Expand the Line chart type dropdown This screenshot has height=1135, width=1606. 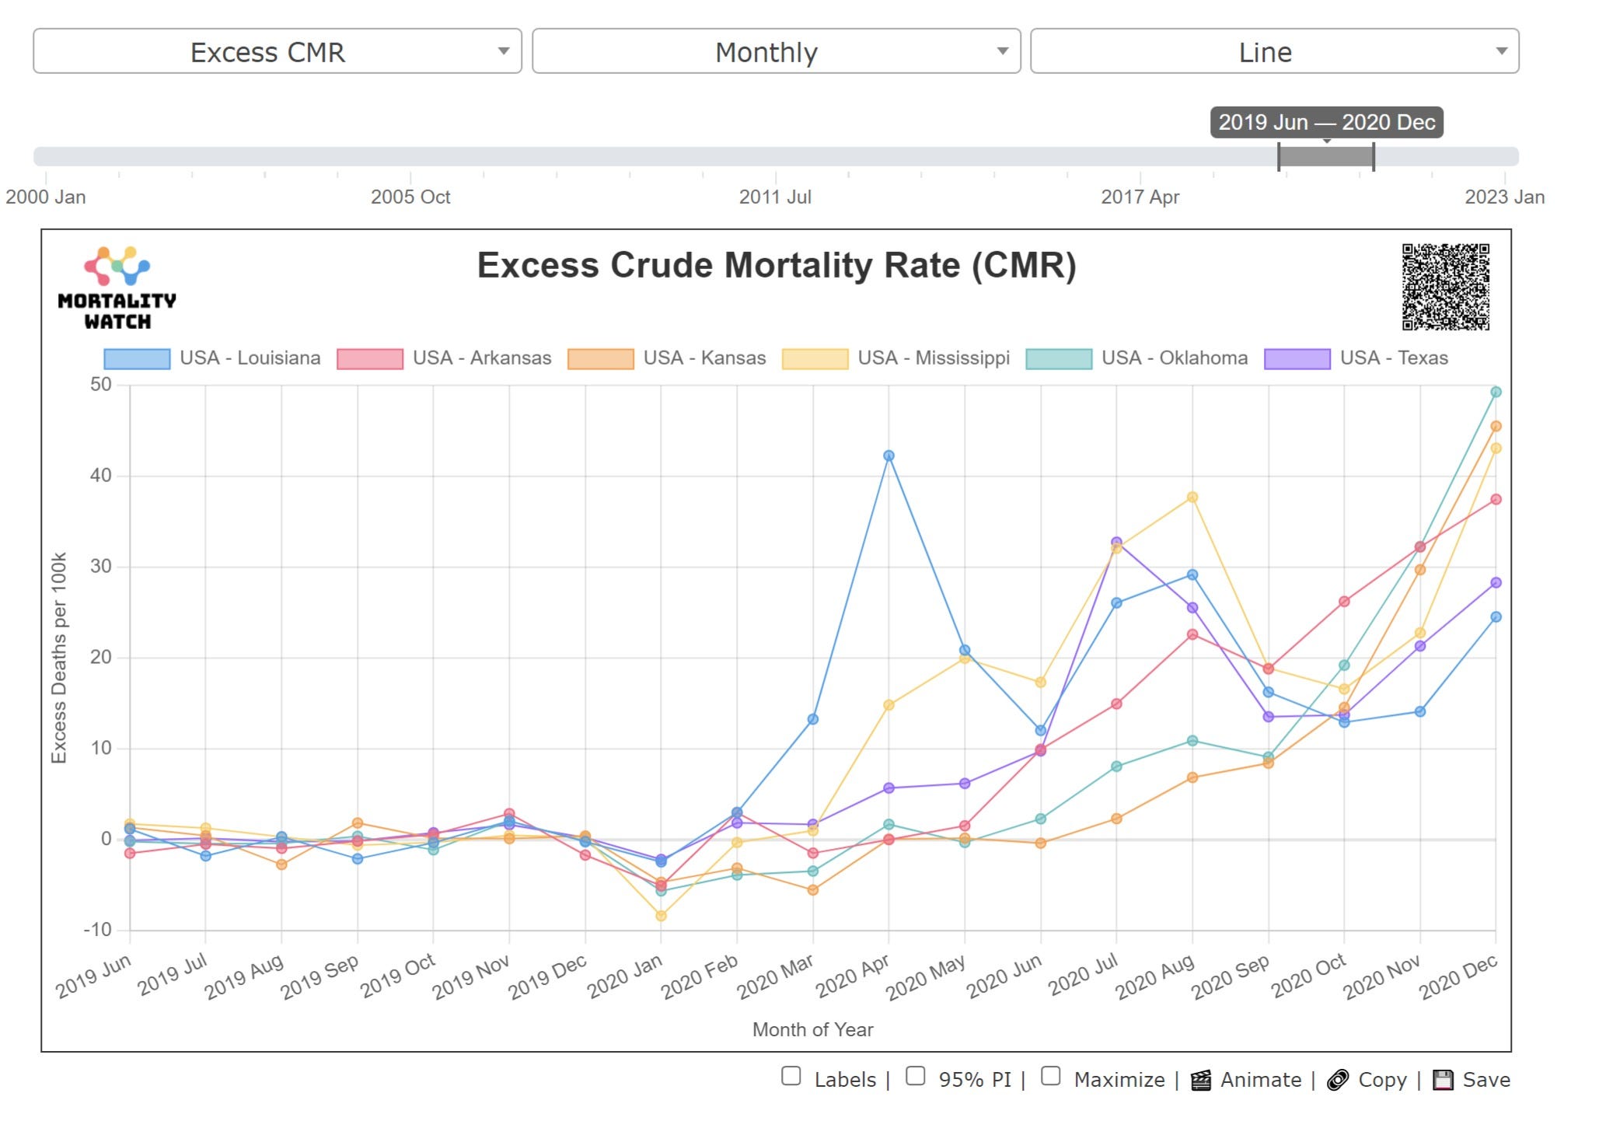coord(1274,51)
